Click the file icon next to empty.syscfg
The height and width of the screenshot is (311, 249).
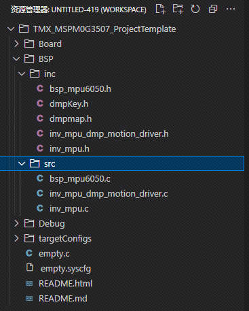[30, 267]
